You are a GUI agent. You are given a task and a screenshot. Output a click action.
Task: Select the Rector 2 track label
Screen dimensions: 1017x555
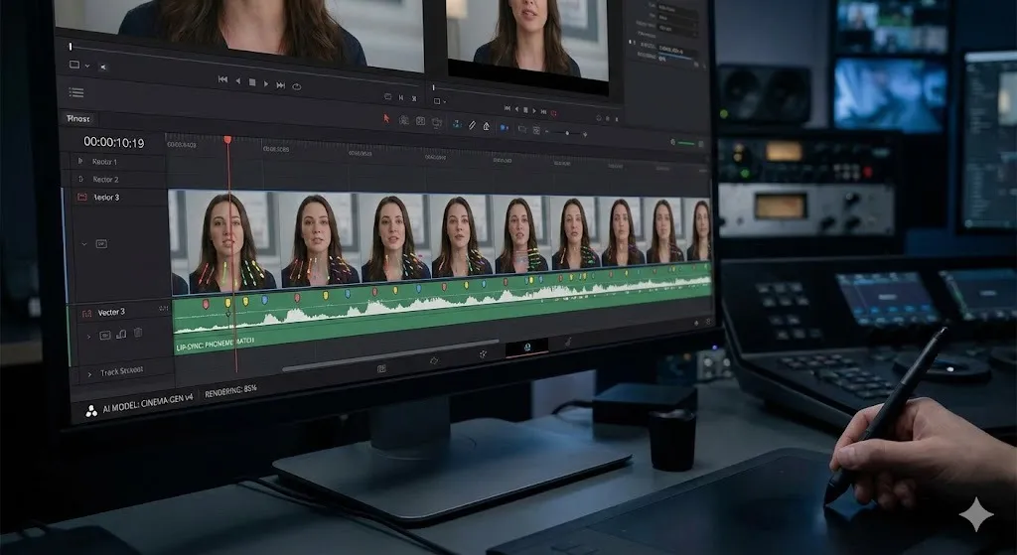(105, 180)
